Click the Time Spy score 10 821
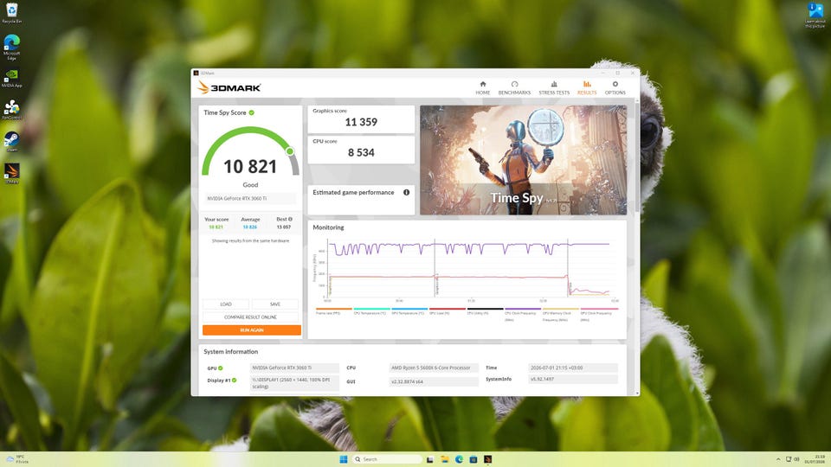The width and height of the screenshot is (831, 467). pyautogui.click(x=250, y=167)
